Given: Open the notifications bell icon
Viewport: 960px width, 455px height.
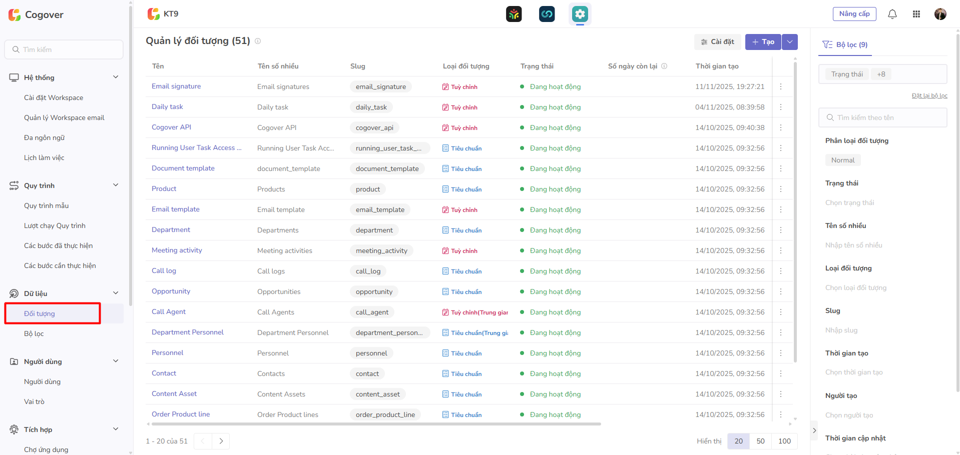Looking at the screenshot, I should [x=892, y=14].
